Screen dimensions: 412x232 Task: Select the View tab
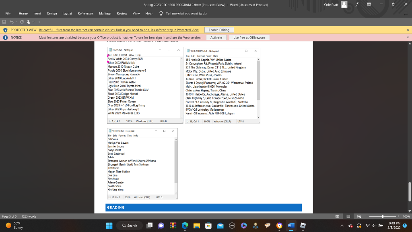point(136,13)
